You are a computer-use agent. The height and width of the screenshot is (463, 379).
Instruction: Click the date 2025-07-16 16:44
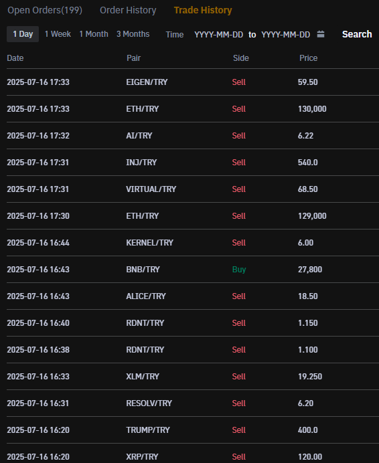coord(38,243)
